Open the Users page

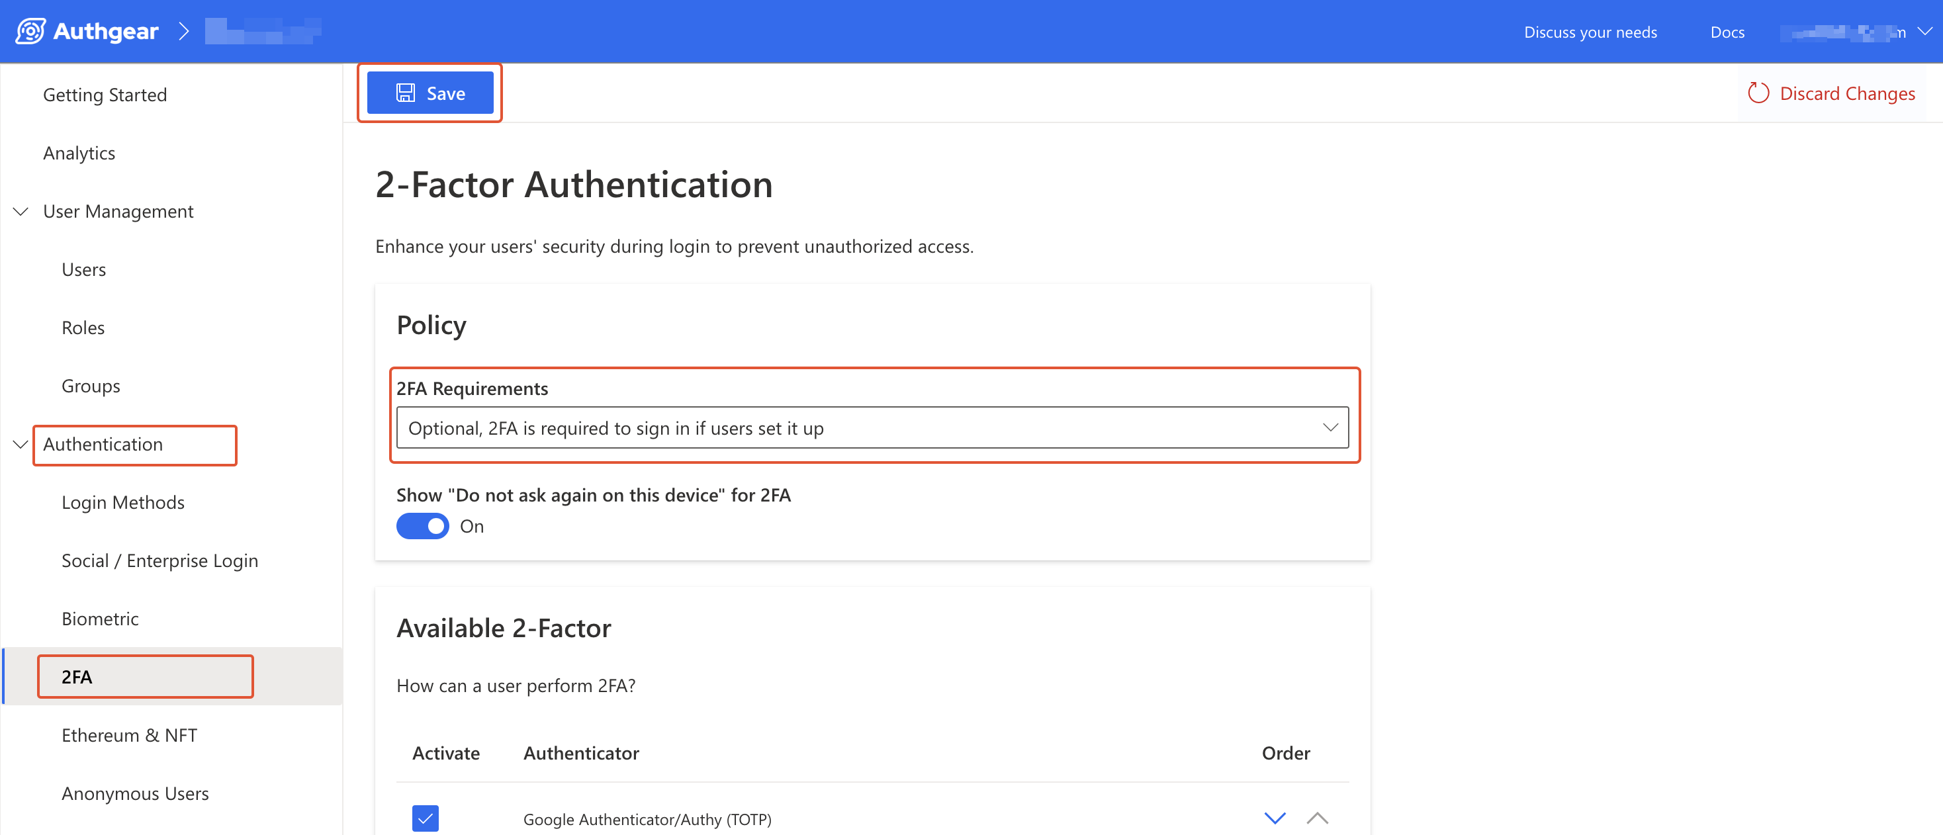(84, 269)
